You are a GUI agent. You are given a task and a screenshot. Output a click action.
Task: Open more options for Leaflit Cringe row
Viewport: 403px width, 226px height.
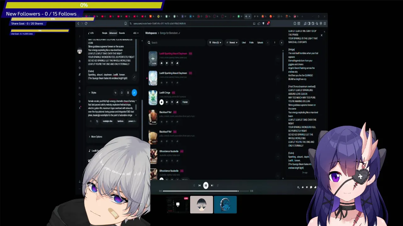278,98
